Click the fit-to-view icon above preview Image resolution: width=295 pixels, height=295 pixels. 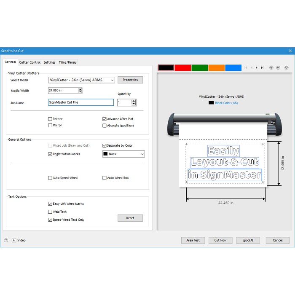287,67
